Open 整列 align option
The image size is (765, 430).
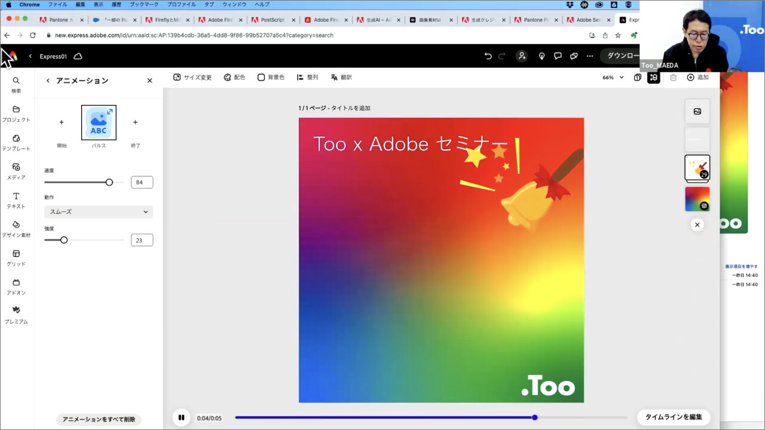click(307, 78)
